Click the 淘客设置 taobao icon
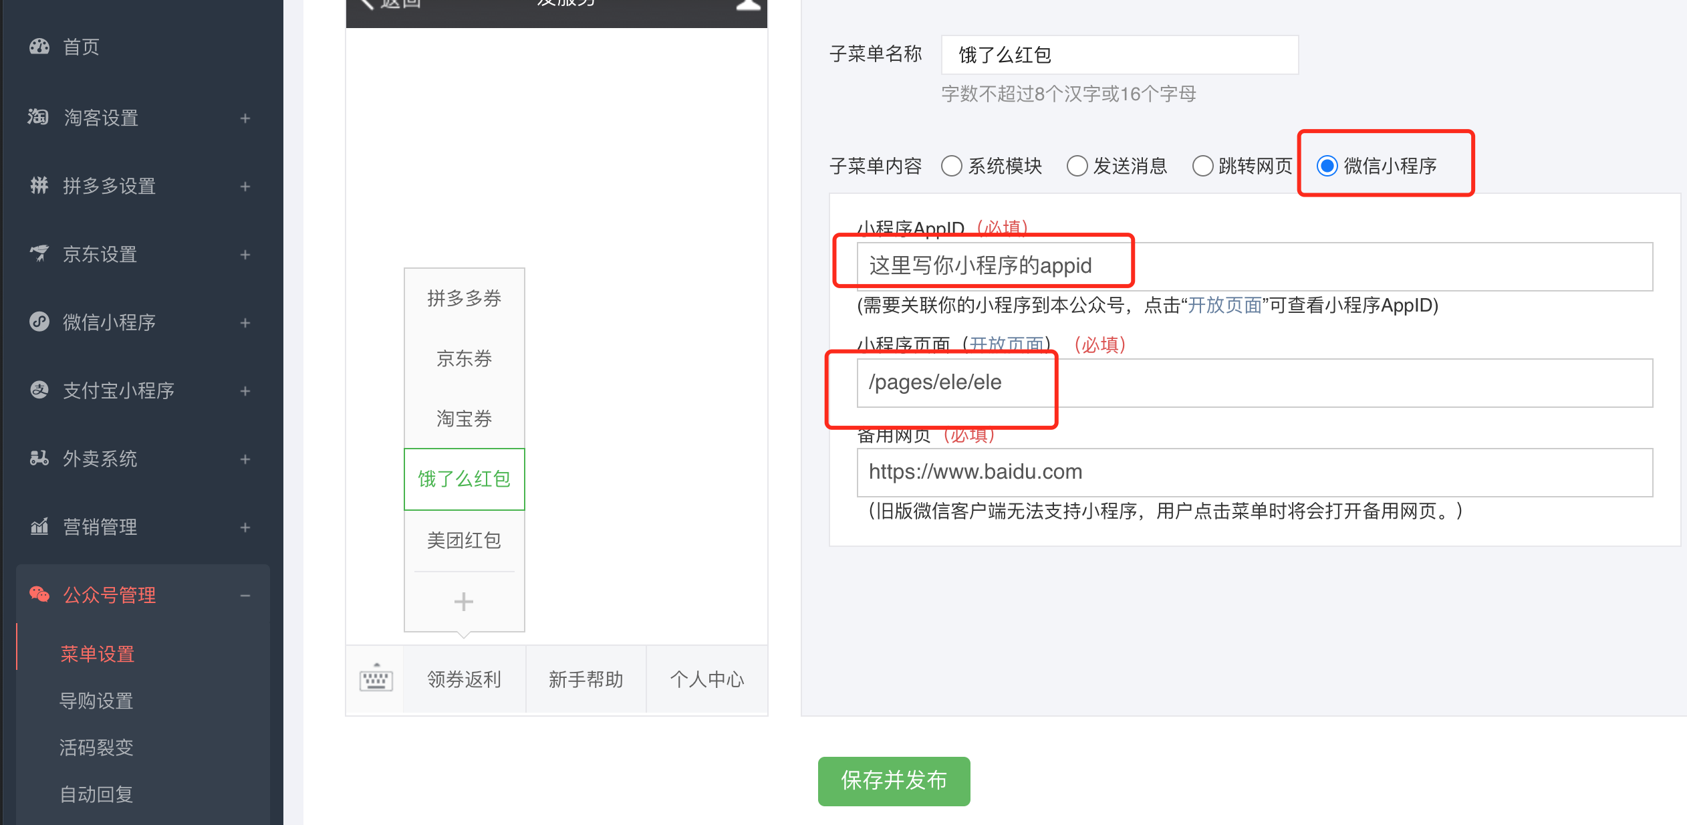 click(x=38, y=117)
